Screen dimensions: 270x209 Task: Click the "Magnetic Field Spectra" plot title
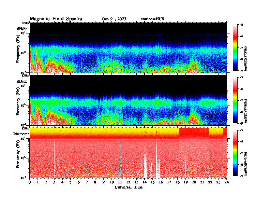56,19
